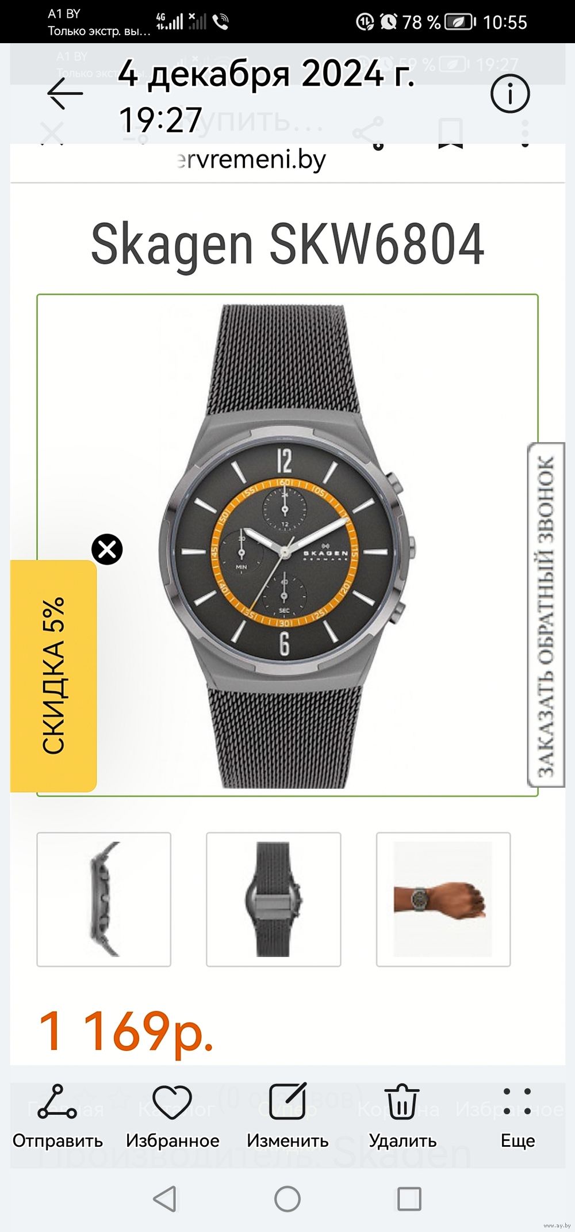Tap the Android home circle button
575x1232 pixels.
click(x=287, y=1199)
